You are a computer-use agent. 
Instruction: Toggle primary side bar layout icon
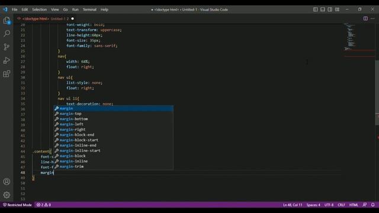coord(316,9)
